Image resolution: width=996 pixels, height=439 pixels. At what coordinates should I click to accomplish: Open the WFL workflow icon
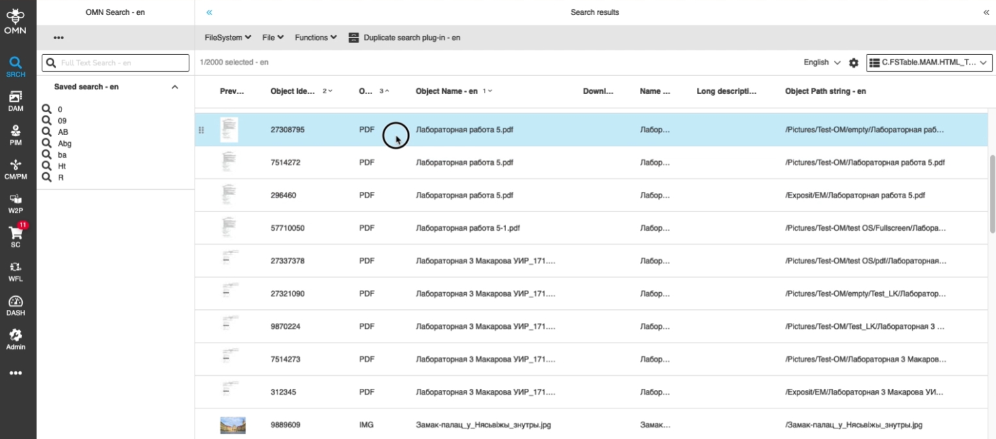[x=16, y=271]
